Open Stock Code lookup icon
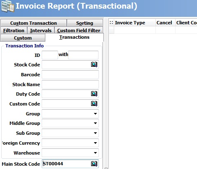This screenshot has width=197, height=169. pyautogui.click(x=94, y=64)
